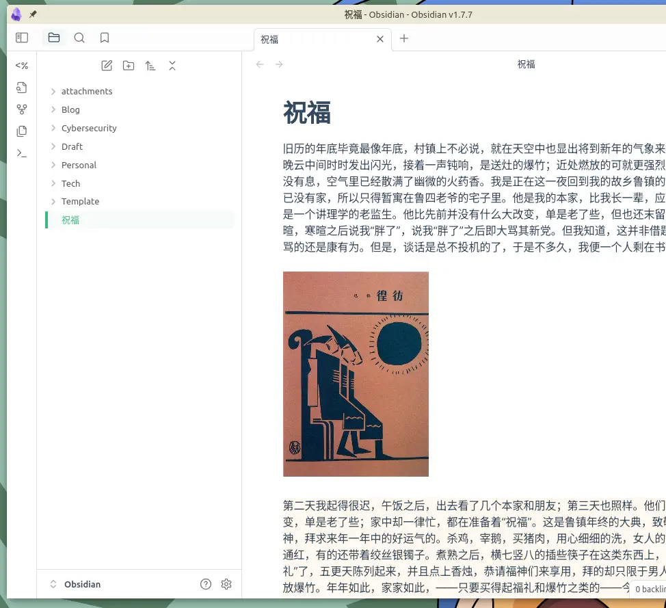Open the 祝福 note in file list
Viewport: 666px width, 608px height.
(139, 220)
